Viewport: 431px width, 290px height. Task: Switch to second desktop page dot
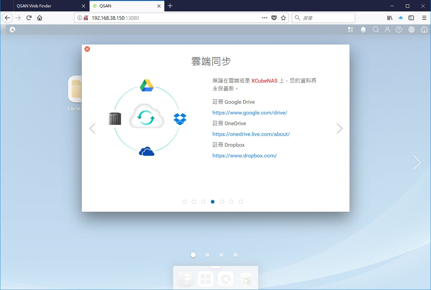207,255
